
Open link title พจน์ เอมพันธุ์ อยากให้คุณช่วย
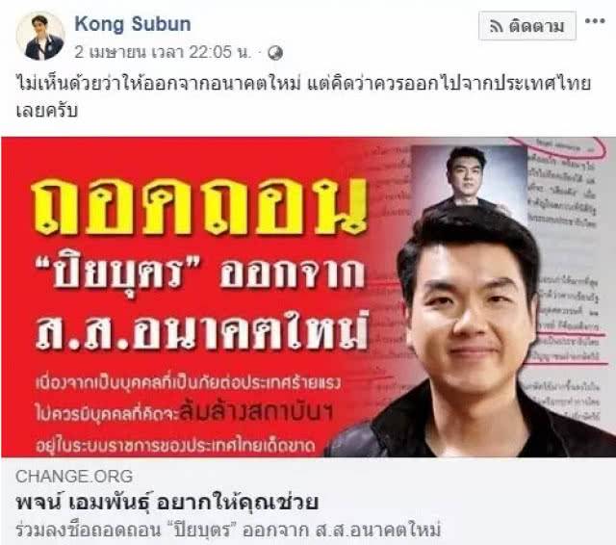click(167, 502)
